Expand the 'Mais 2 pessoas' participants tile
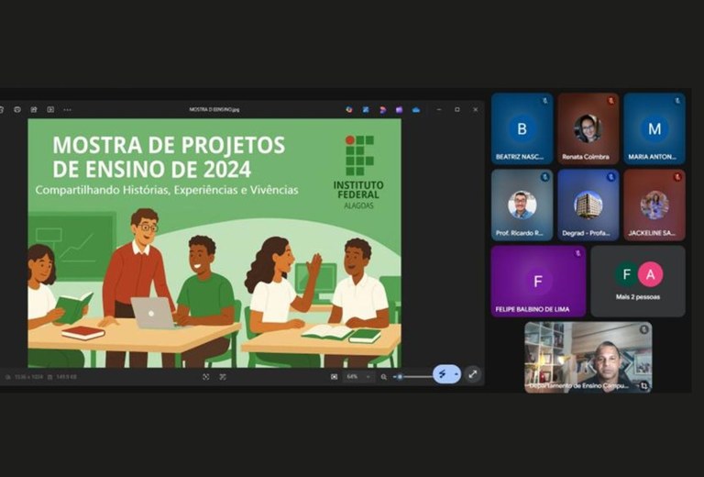Viewport: 704px width, 477px height. (637, 281)
